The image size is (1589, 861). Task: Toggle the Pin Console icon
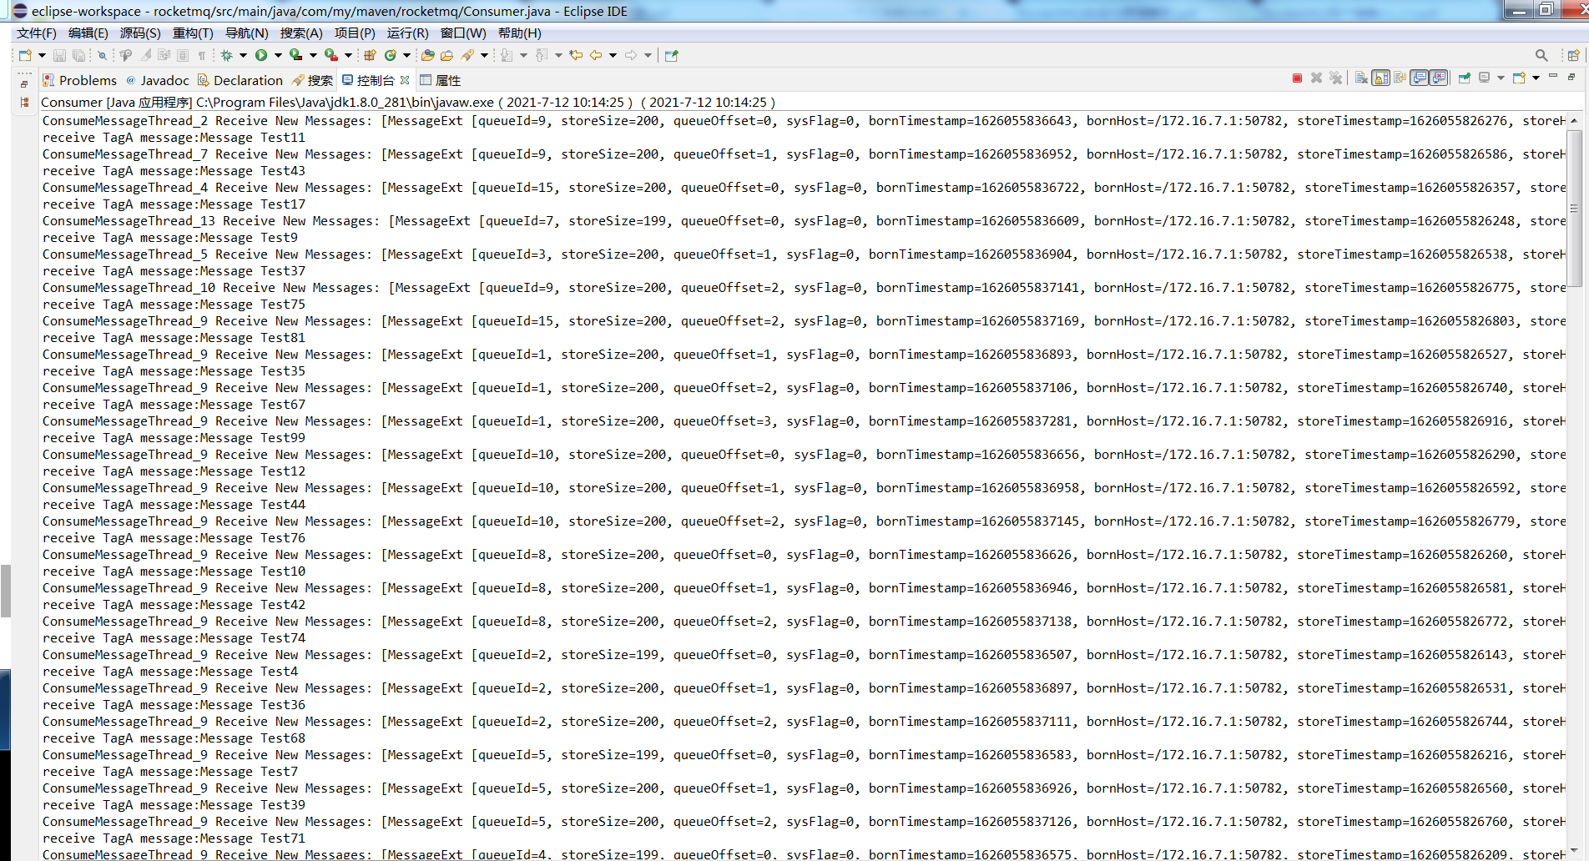pos(1465,78)
